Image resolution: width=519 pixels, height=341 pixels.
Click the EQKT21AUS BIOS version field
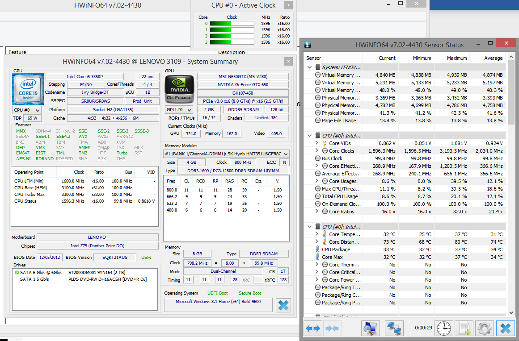[x=115, y=258]
